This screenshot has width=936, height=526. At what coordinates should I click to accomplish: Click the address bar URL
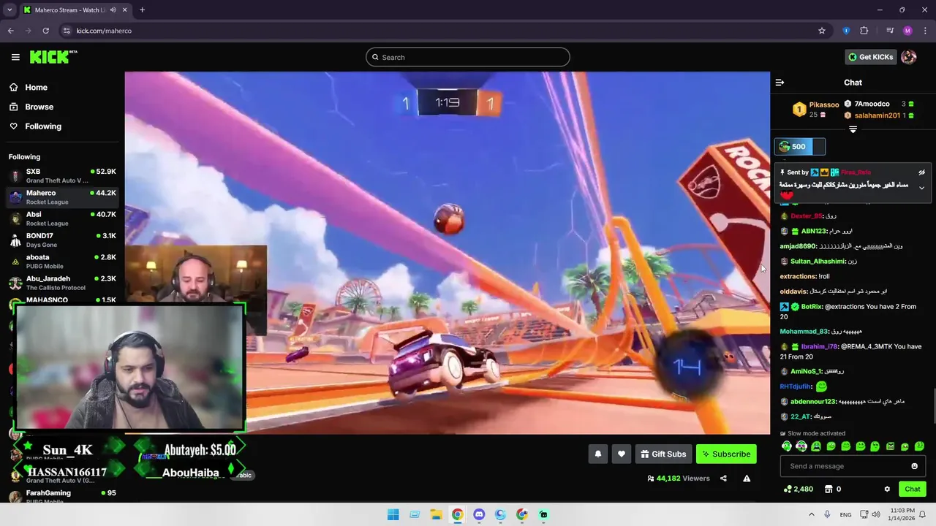(x=104, y=31)
